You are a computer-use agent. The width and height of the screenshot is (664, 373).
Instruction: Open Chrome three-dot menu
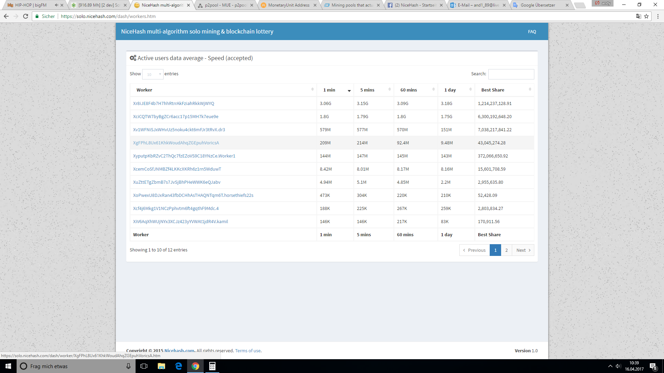coord(658,16)
